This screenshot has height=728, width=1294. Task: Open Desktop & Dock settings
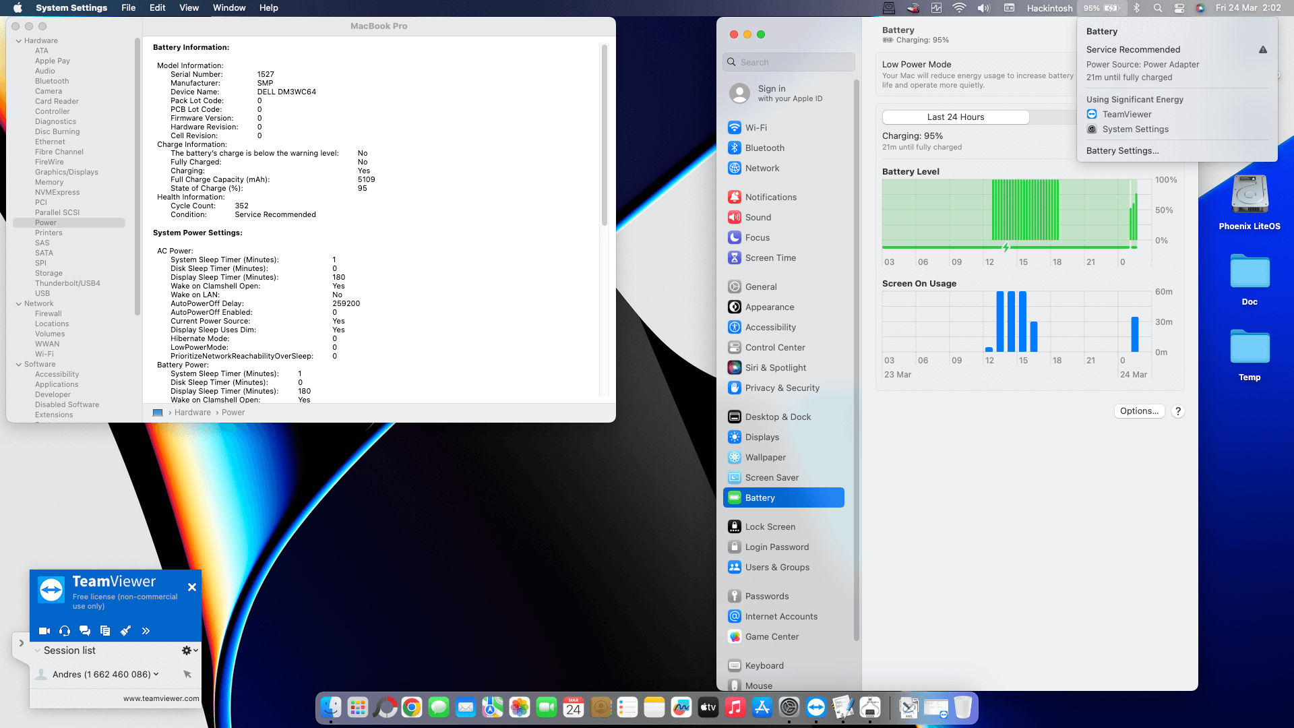point(783,417)
